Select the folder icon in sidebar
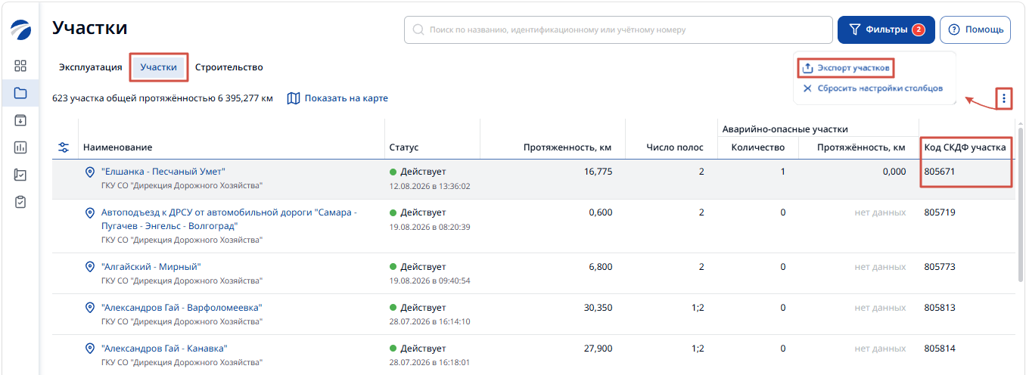Image resolution: width=1026 pixels, height=375 pixels. [20, 93]
